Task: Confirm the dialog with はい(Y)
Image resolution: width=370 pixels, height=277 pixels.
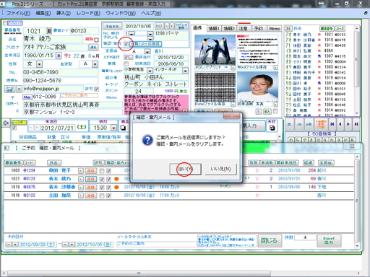Action: (x=185, y=169)
